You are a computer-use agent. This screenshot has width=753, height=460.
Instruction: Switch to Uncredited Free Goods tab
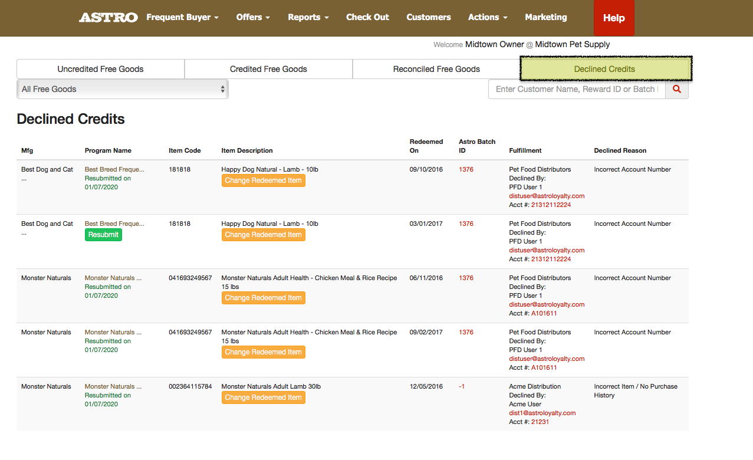click(100, 69)
